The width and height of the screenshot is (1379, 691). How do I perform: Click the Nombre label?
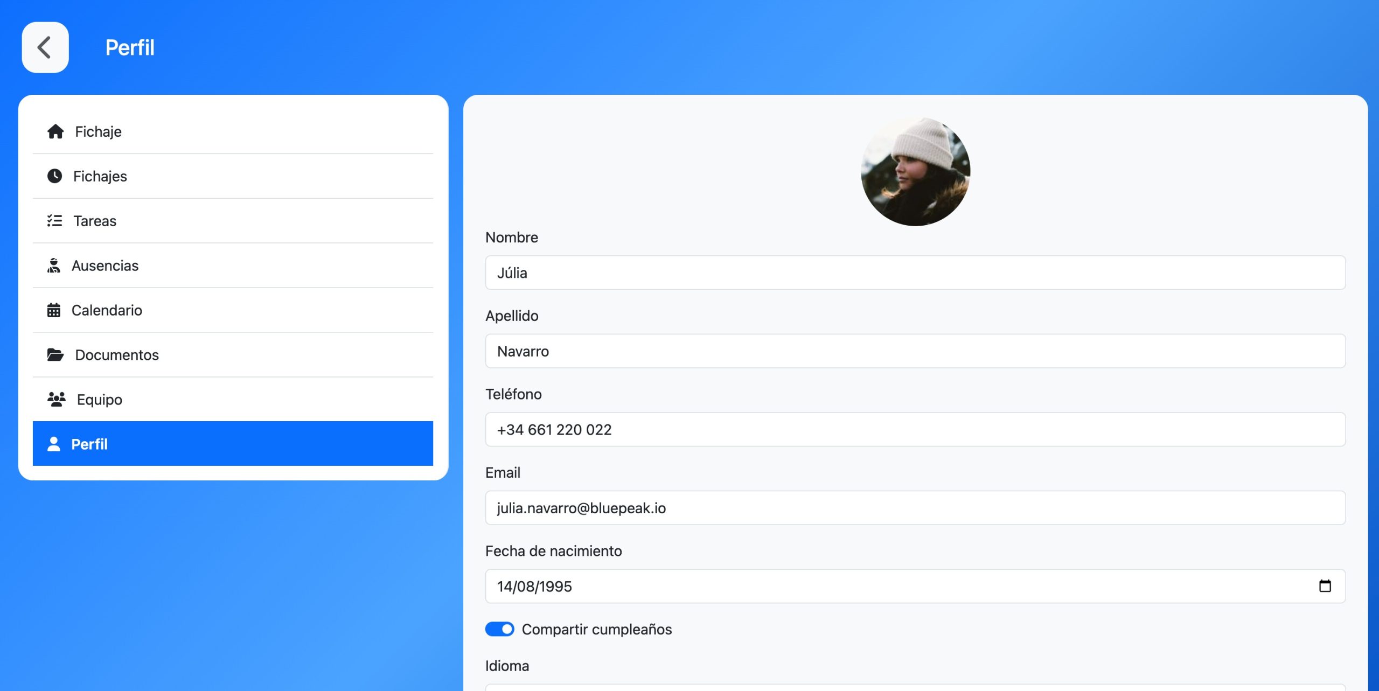click(x=512, y=238)
